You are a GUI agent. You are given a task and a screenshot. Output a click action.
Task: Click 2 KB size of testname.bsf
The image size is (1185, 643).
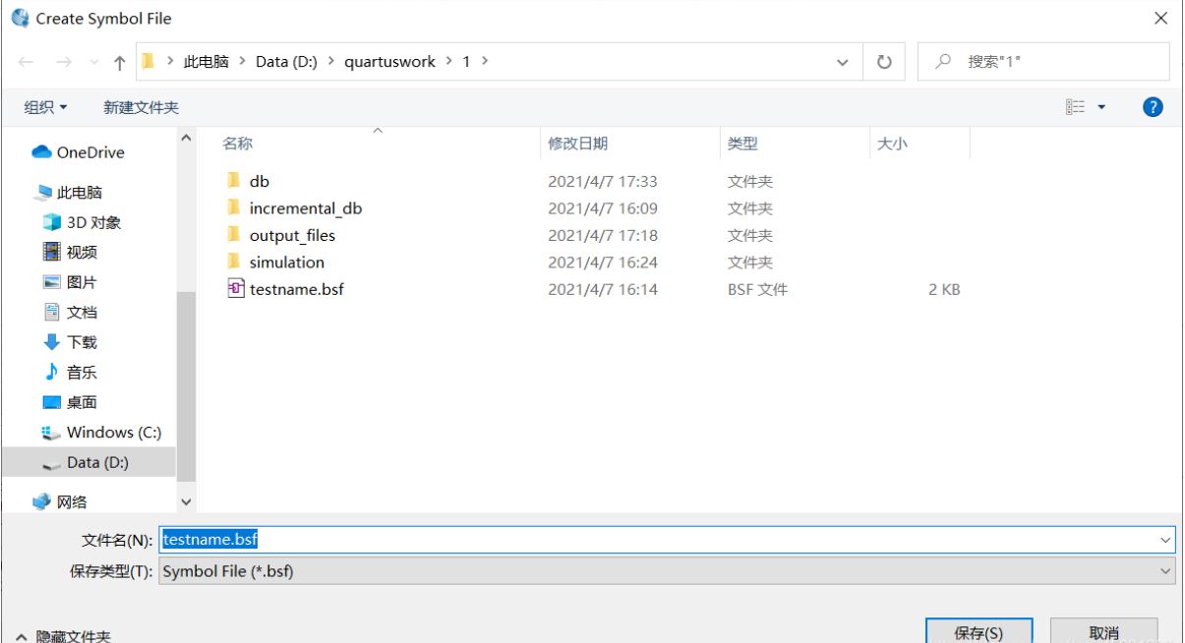(944, 290)
